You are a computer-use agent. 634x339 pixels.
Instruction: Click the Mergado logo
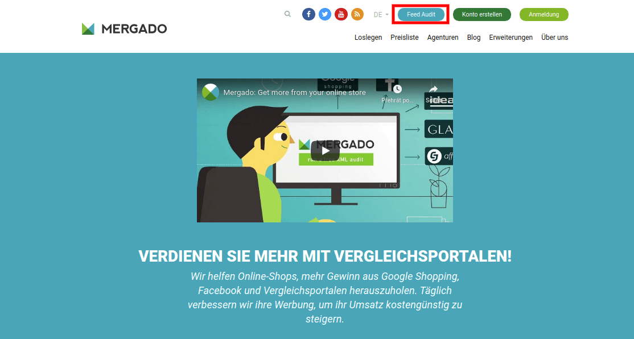(x=124, y=28)
